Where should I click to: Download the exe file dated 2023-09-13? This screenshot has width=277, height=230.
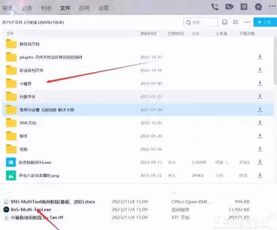coord(260,162)
